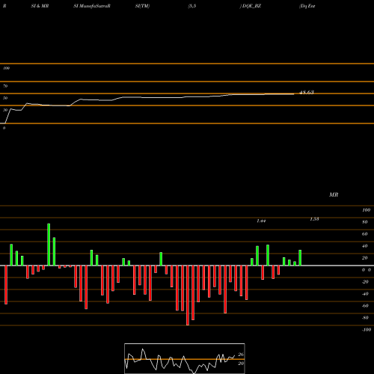Click the 50 level label on RSI axis

coord(5,98)
